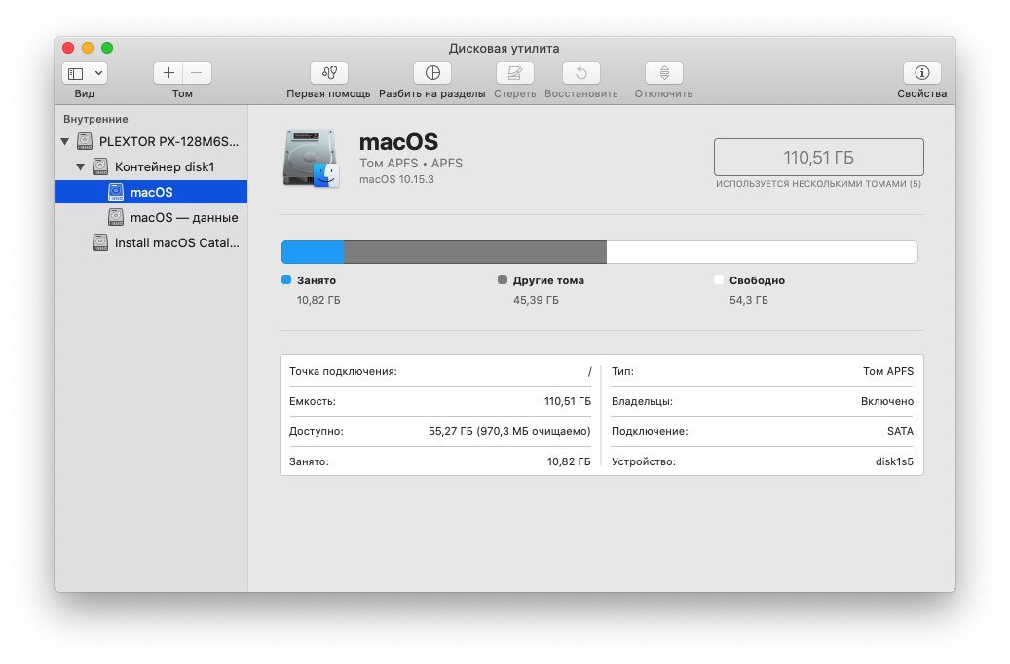Run First Aid (Первая помощь) stethoscope icon

click(x=329, y=73)
